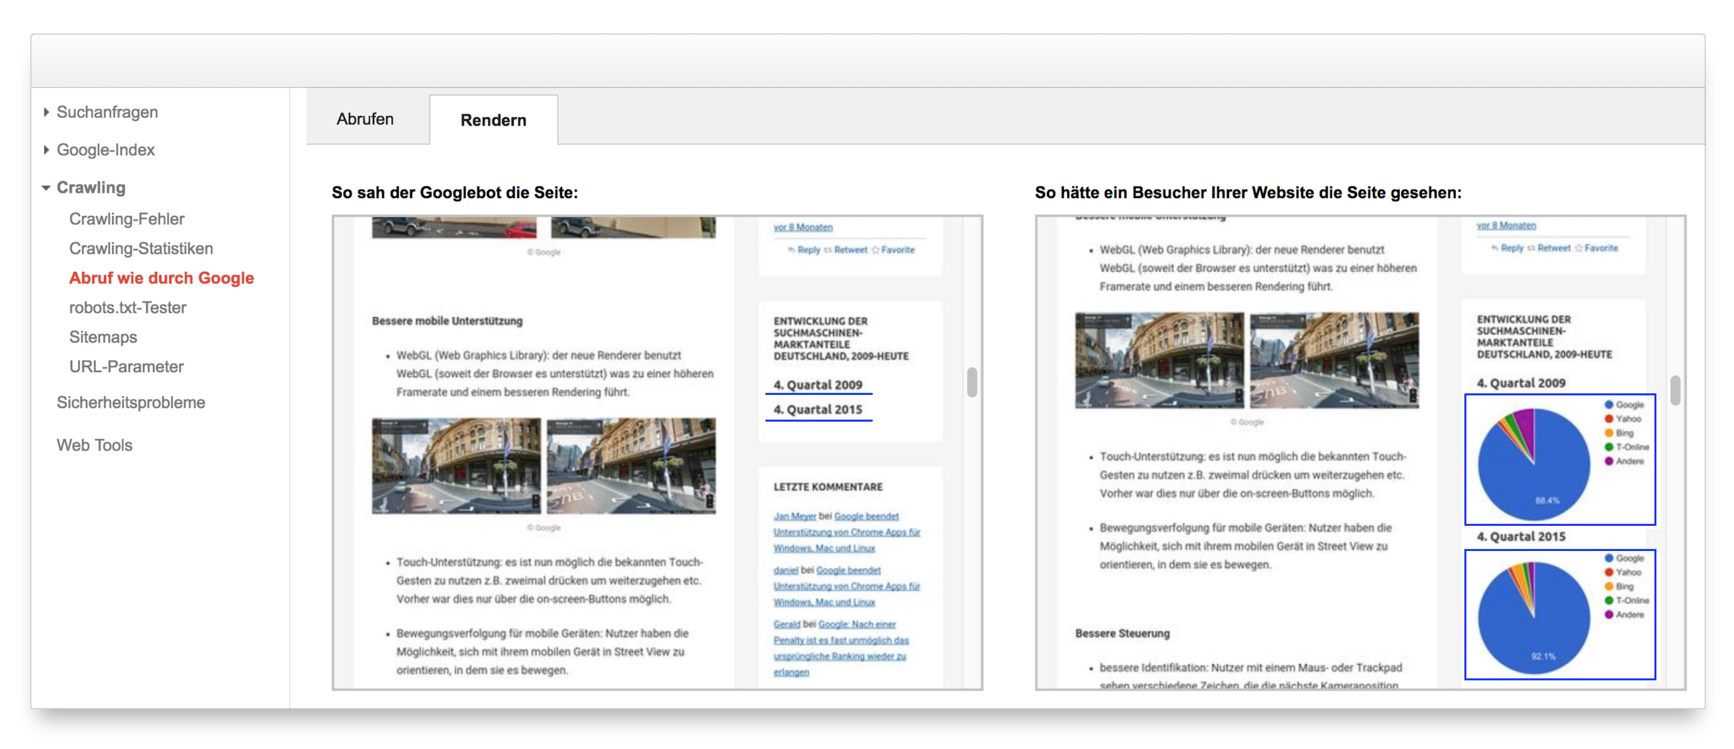Image resolution: width=1734 pixels, height=749 pixels.
Task: Open Web Tools in the sidebar
Action: (x=94, y=446)
